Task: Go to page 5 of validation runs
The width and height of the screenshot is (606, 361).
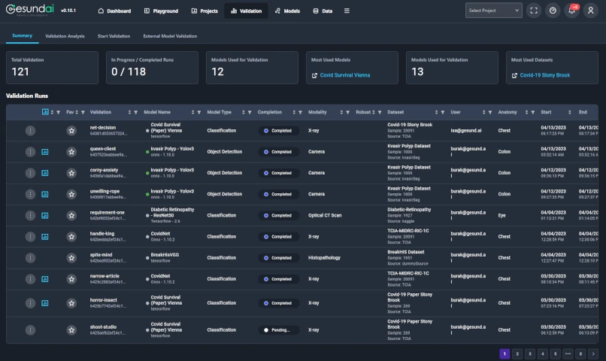Action: [555, 353]
